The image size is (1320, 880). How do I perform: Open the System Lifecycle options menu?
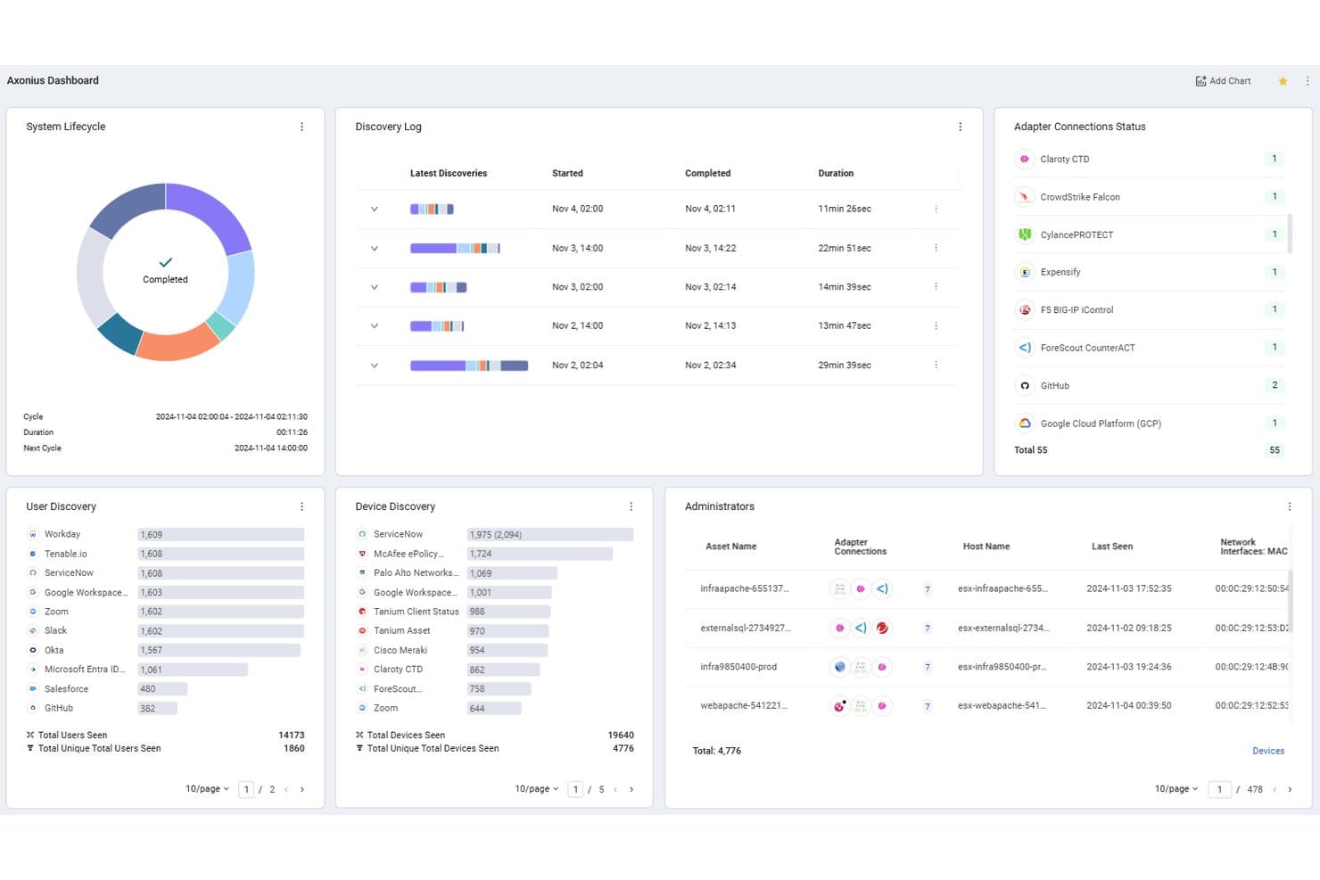click(301, 127)
